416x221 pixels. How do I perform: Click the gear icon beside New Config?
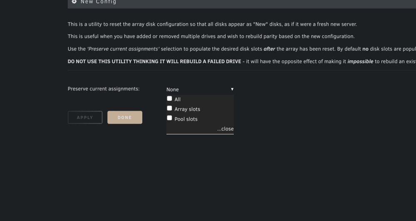coord(74,2)
